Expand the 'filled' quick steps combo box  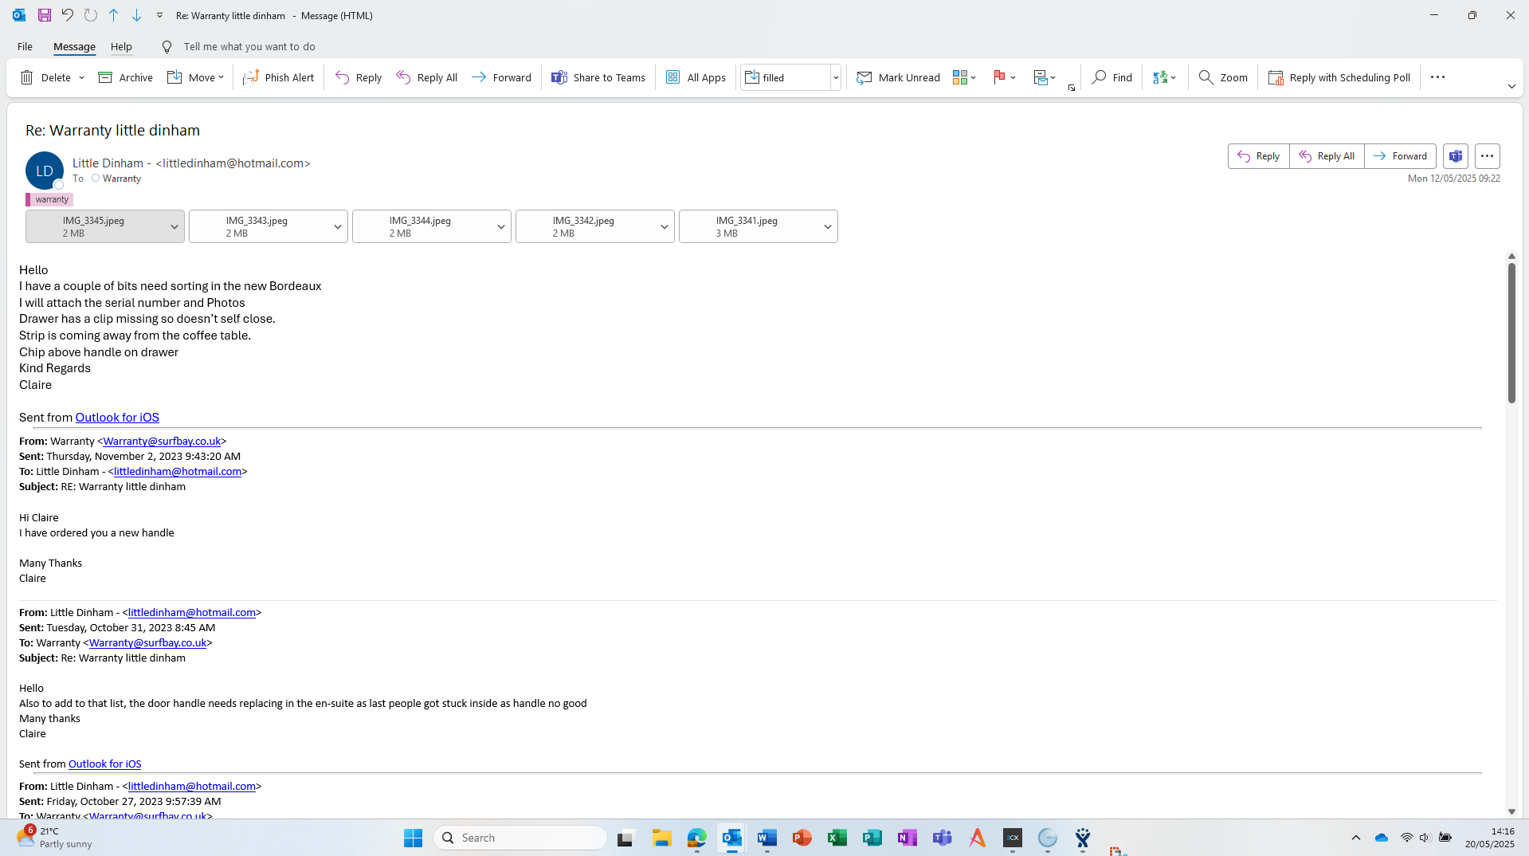click(x=835, y=77)
